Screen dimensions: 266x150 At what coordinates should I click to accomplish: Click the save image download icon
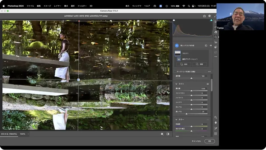[204, 16]
